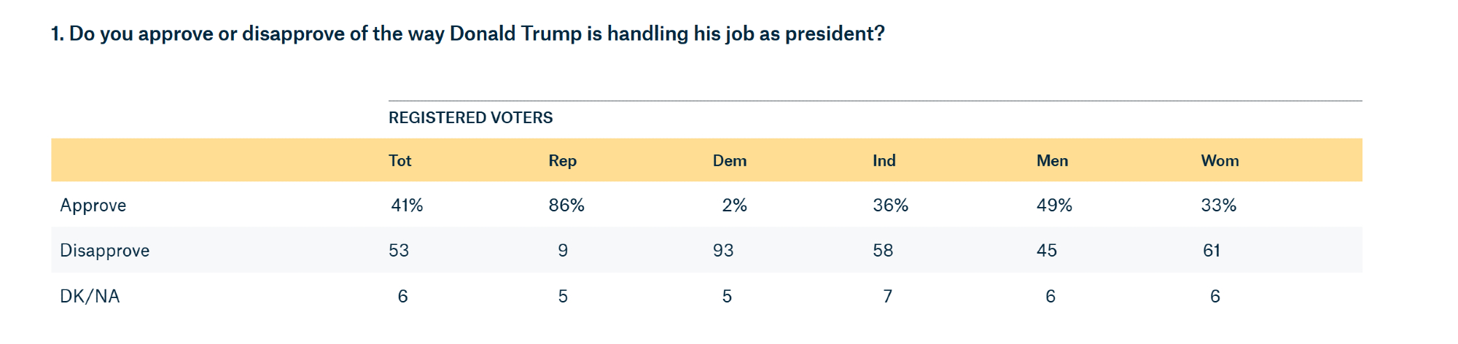Select the Tot column header
The image size is (1458, 344).
point(399,160)
